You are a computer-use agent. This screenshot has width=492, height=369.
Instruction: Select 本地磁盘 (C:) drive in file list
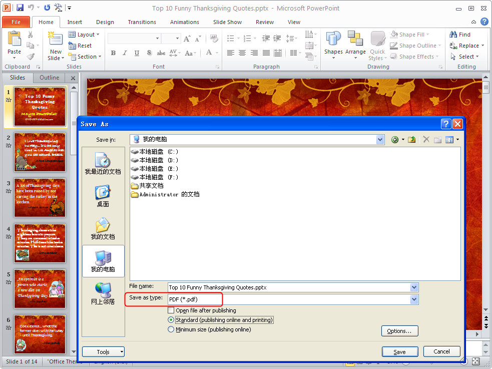(x=155, y=152)
